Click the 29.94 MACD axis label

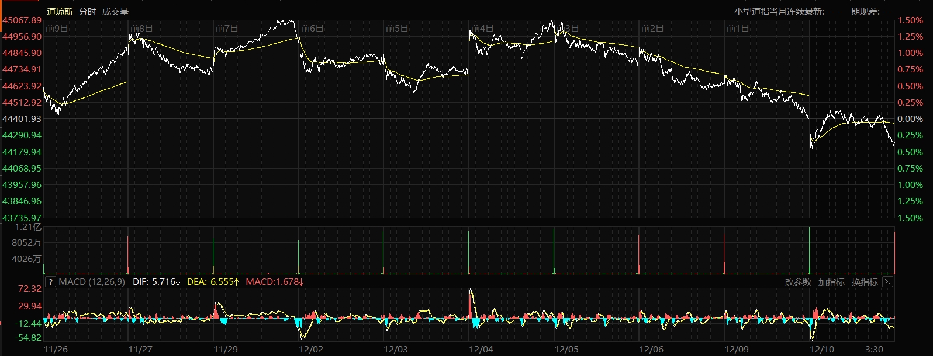pos(30,306)
